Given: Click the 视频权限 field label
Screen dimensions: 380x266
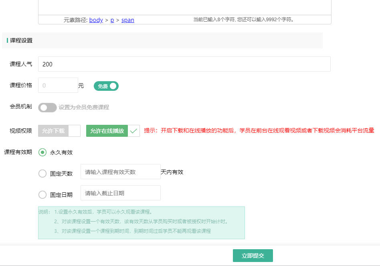Looking at the screenshot, I should coord(21,131).
